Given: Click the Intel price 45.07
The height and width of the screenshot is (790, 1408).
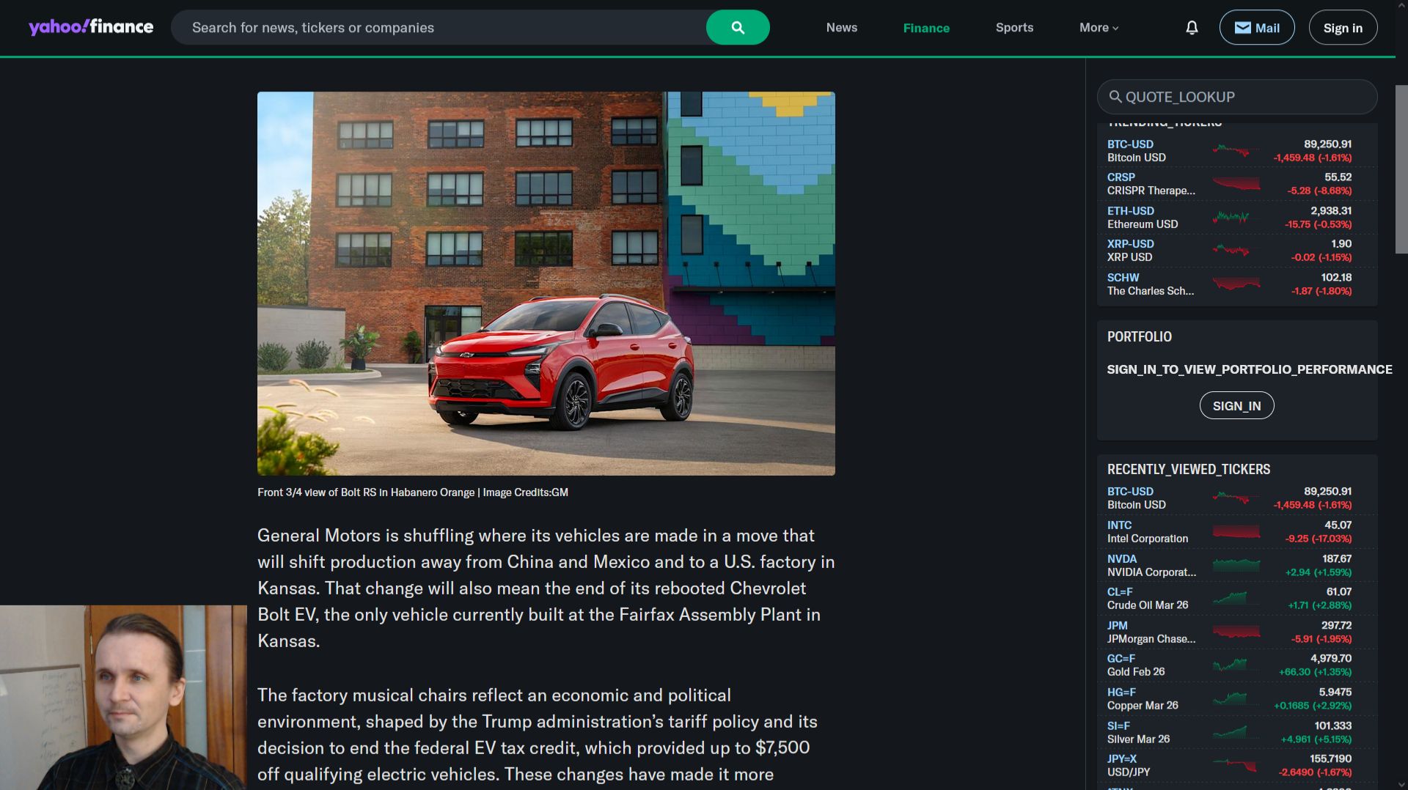Looking at the screenshot, I should coord(1338,525).
